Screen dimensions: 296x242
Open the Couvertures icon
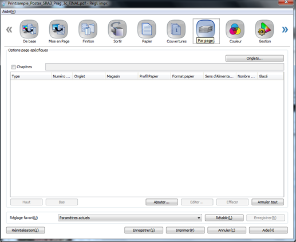[x=176, y=29]
